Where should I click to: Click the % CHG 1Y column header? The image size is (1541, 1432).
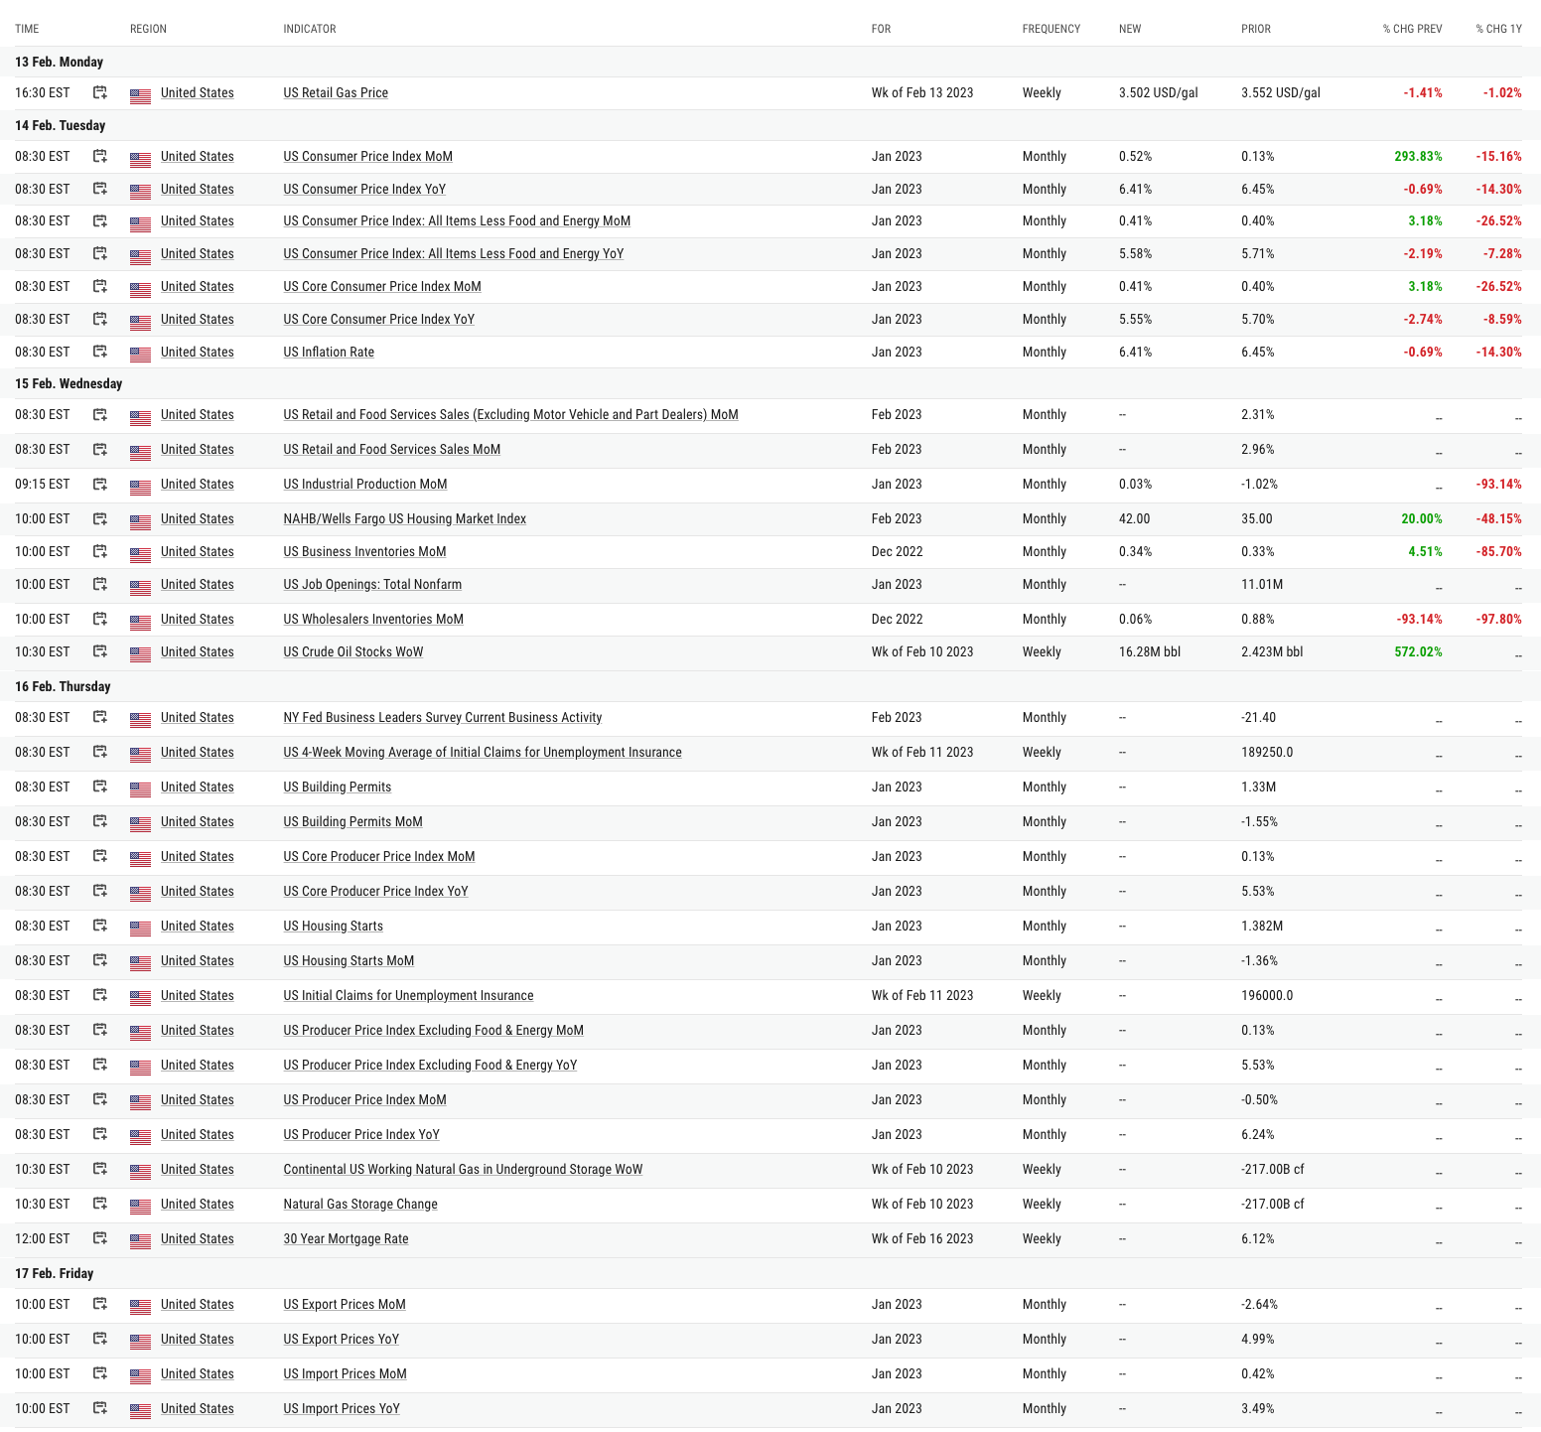point(1498,29)
